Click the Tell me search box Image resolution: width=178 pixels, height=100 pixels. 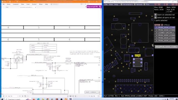tap(55, 4)
